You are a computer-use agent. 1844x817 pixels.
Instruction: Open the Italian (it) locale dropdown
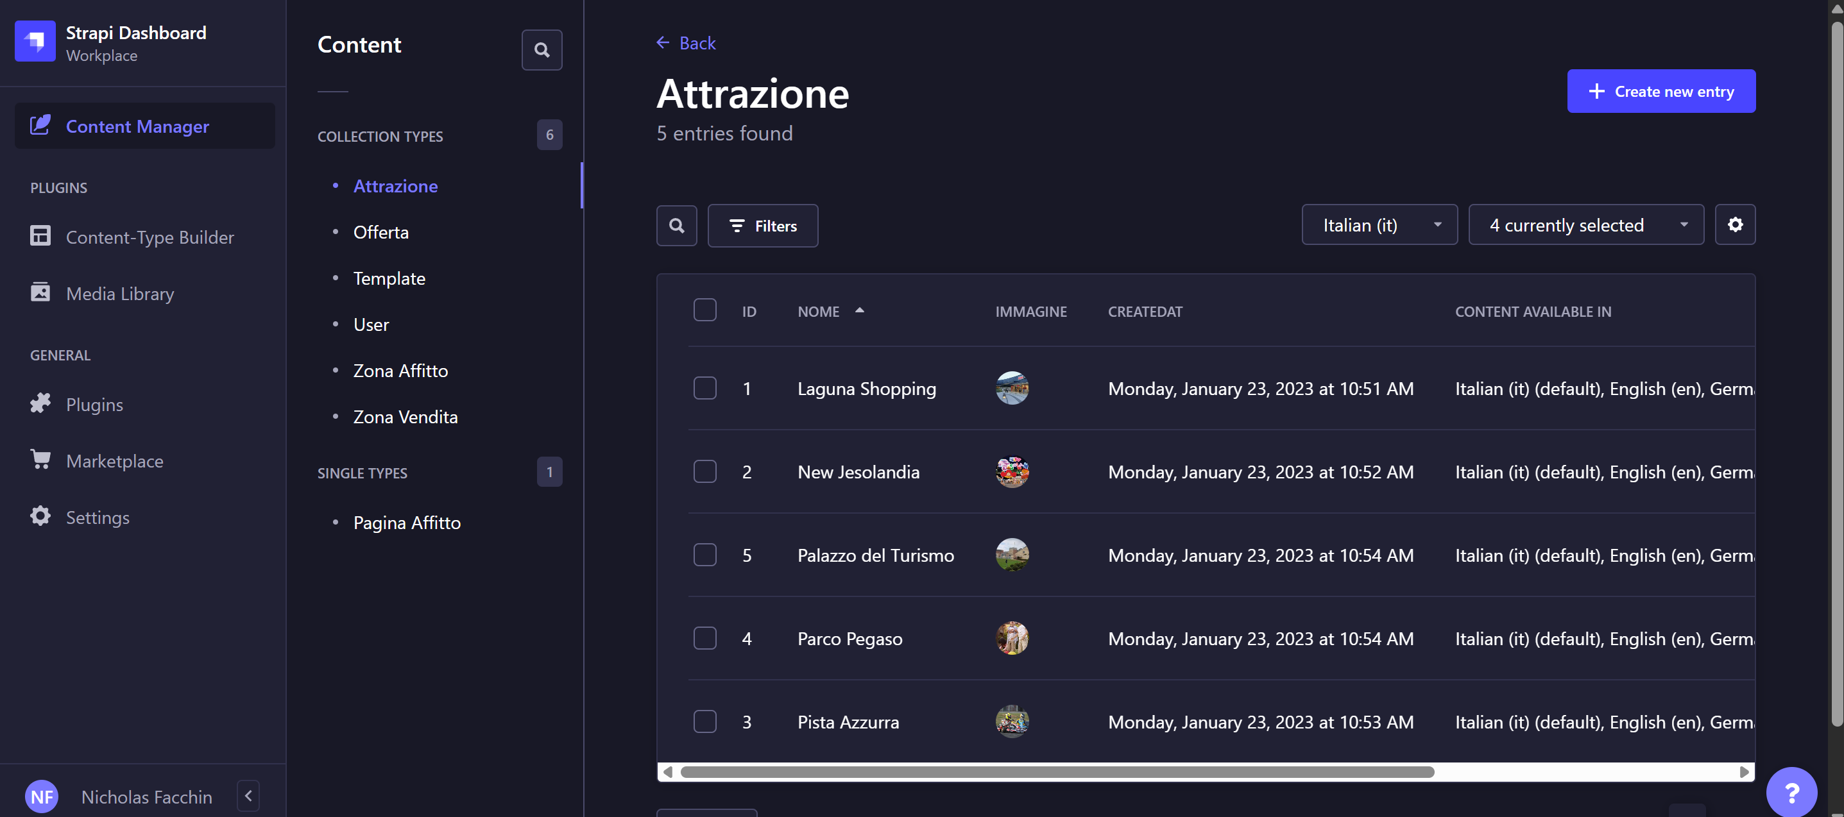tap(1379, 224)
